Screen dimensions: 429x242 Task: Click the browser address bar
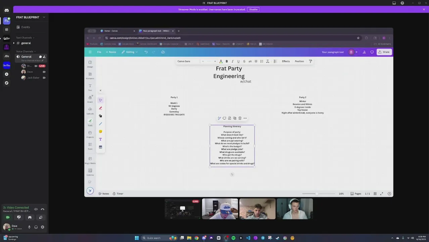click(x=232, y=38)
